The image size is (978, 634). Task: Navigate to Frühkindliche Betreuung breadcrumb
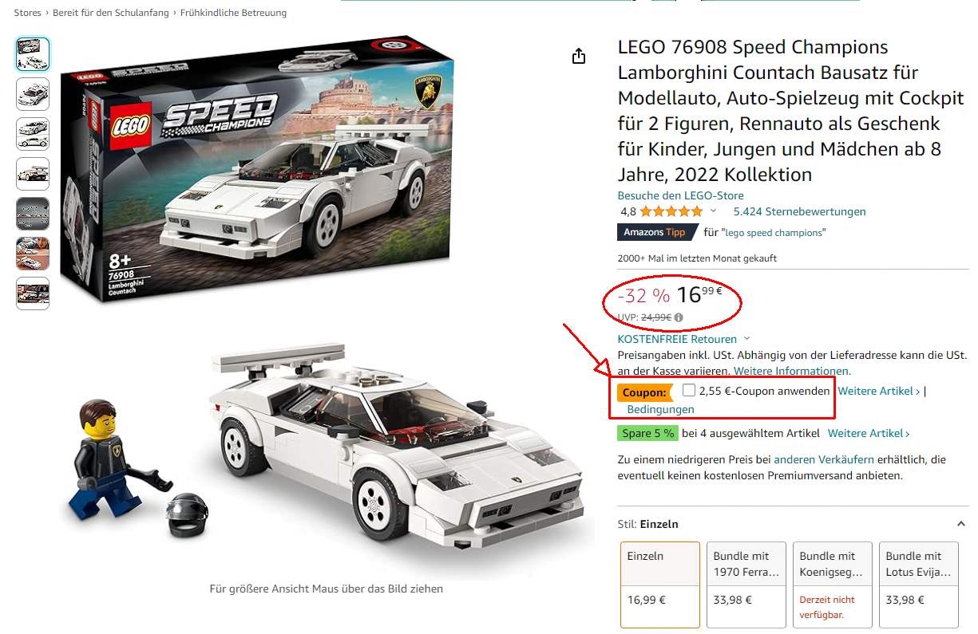tap(232, 13)
